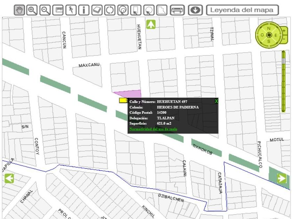Activate the Zoom Out magnifier tool

tap(45, 10)
